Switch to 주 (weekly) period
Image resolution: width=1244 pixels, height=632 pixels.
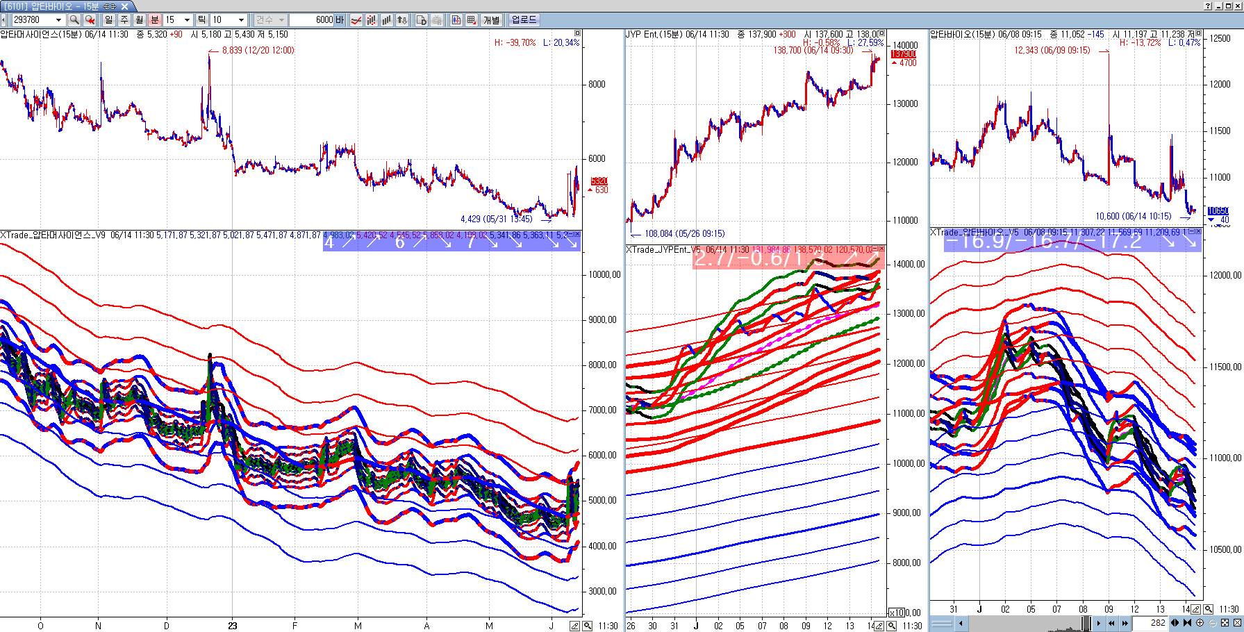(124, 20)
